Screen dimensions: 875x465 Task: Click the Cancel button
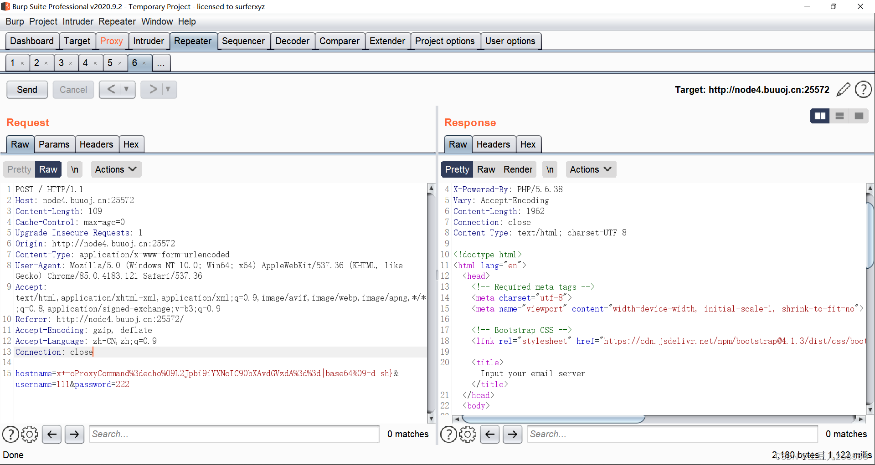(x=73, y=89)
